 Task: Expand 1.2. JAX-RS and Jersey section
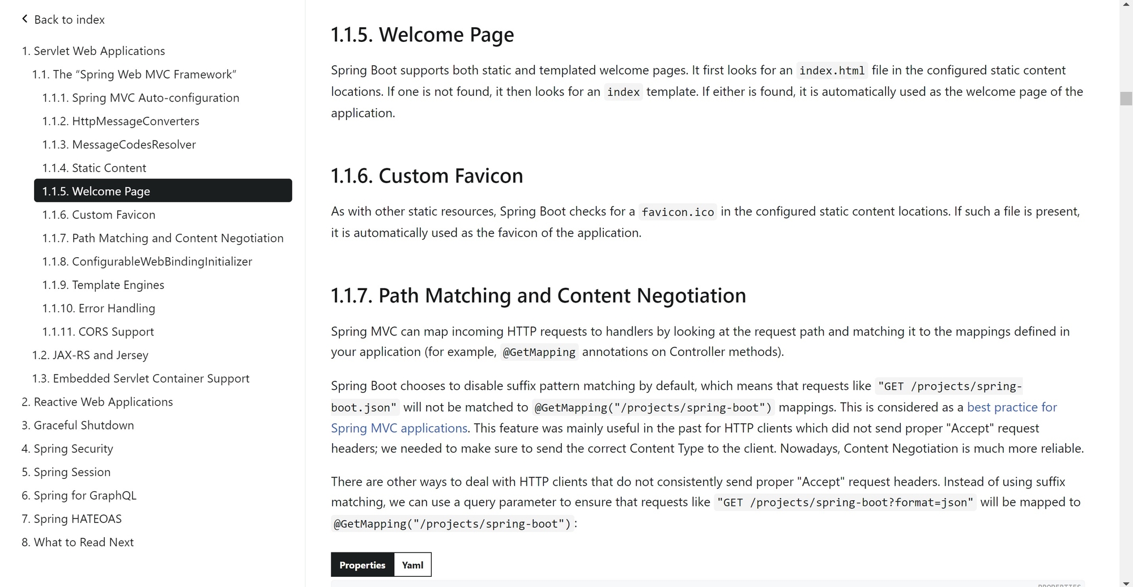tap(90, 355)
